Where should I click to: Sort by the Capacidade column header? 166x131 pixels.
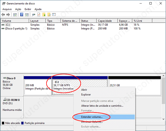point(107,21)
